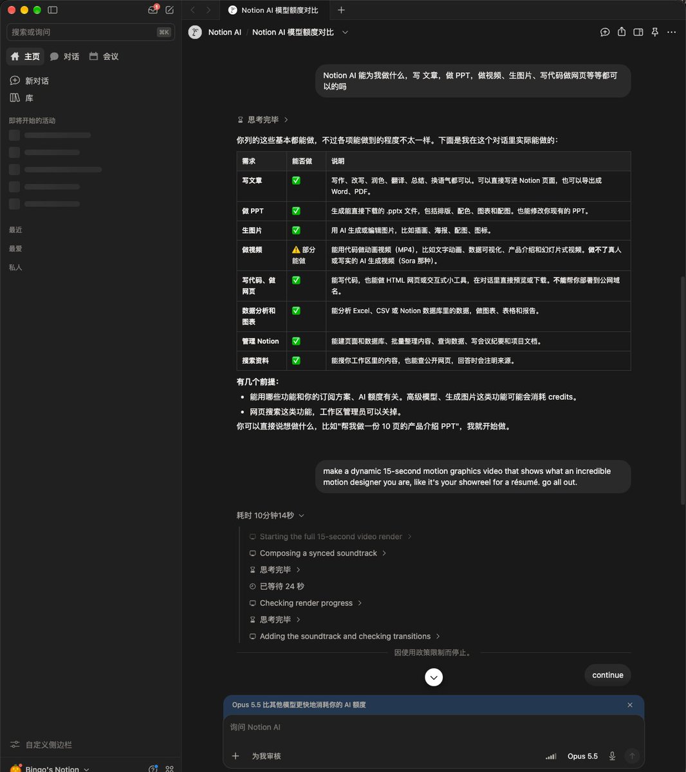
Task: Expand Composing a synced soundtrack step
Action: tap(318, 553)
